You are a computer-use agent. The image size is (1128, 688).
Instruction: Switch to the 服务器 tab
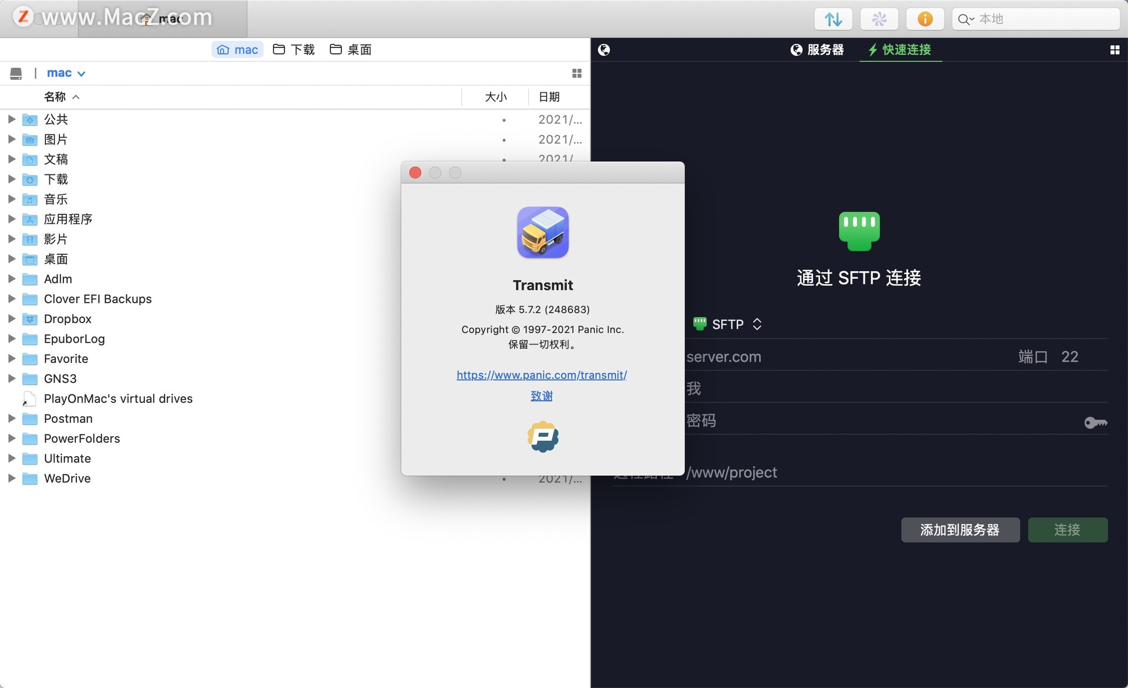[817, 50]
